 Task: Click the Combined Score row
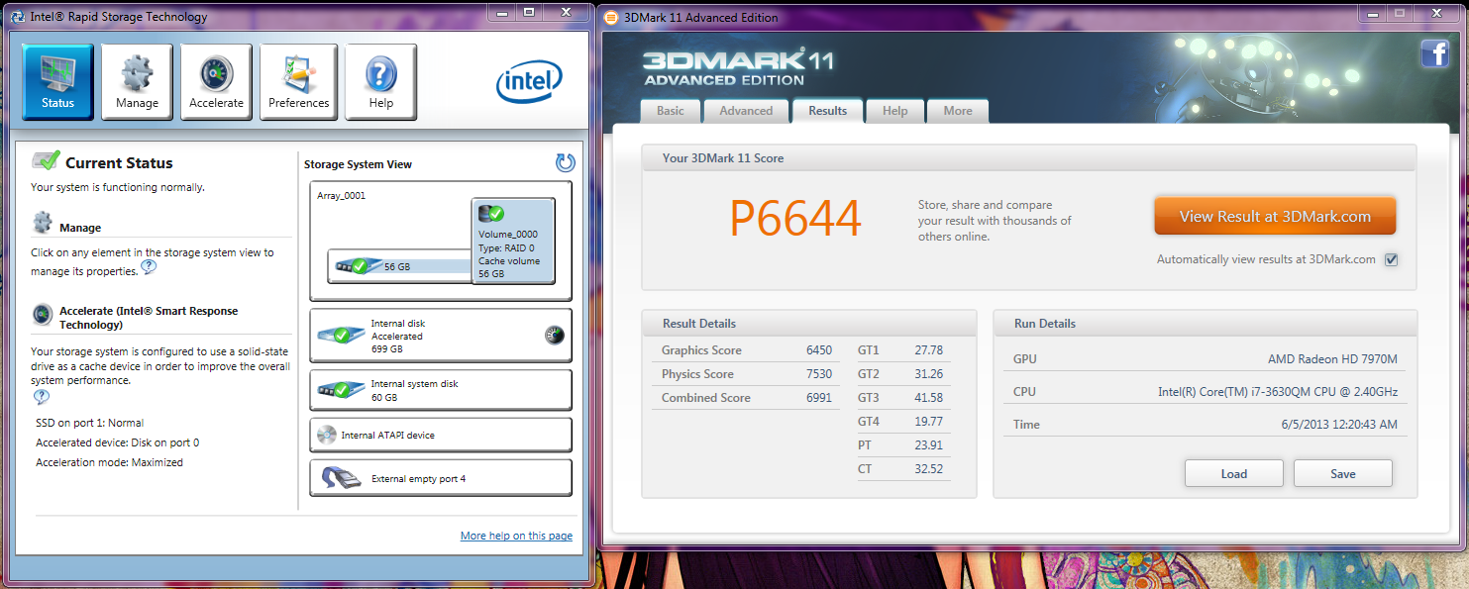(747, 398)
